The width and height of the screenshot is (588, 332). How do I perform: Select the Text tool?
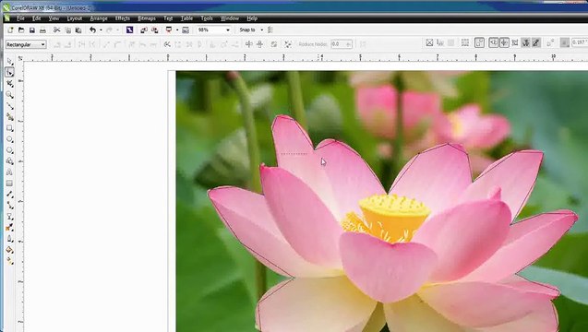tap(10, 172)
